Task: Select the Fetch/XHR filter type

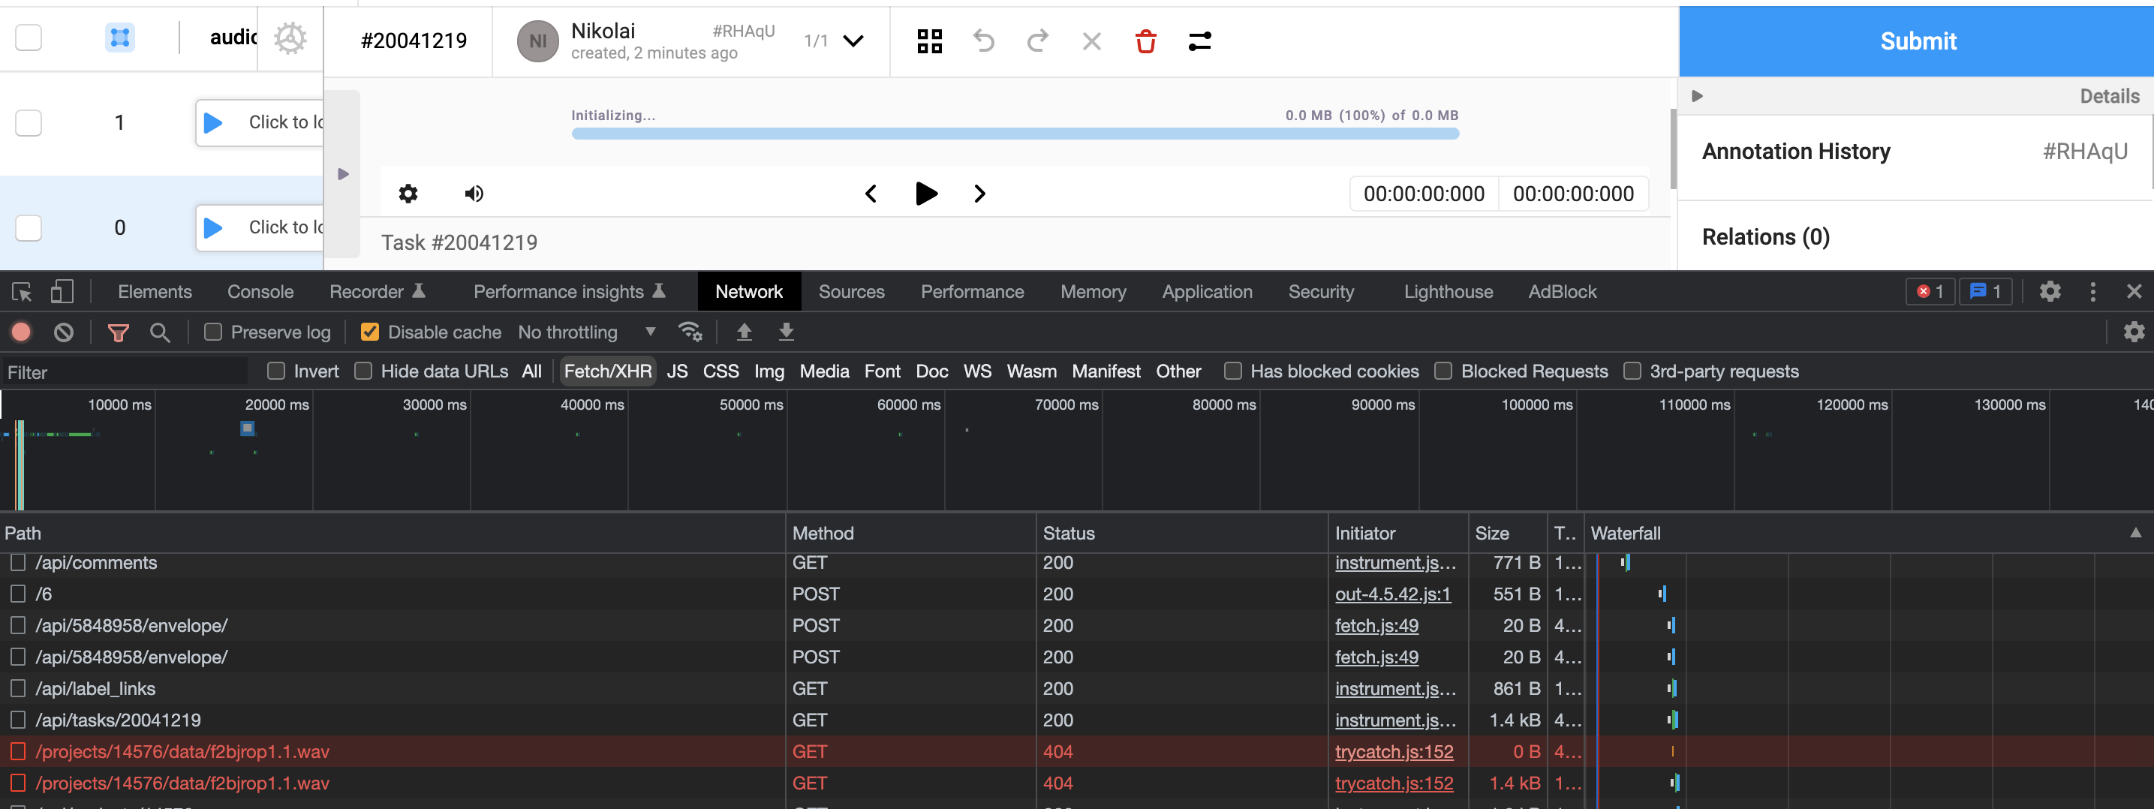Action: coord(607,371)
